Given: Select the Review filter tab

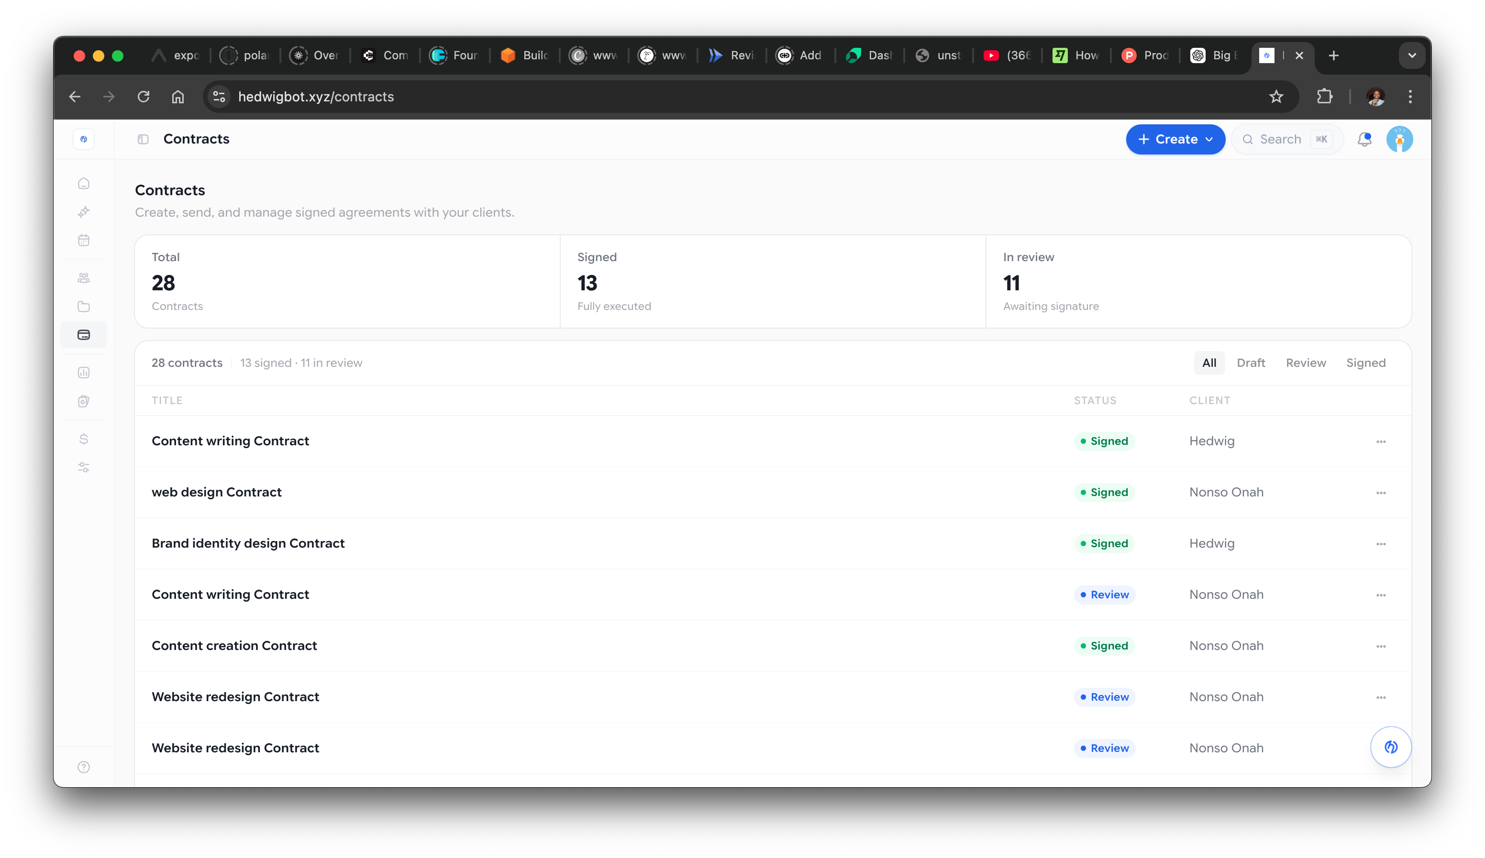Looking at the screenshot, I should (x=1306, y=363).
